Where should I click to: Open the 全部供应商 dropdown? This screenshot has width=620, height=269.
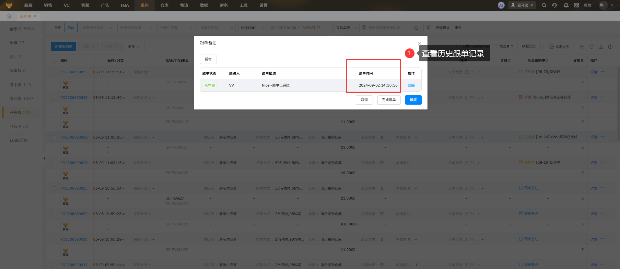pyautogui.click(x=177, y=28)
